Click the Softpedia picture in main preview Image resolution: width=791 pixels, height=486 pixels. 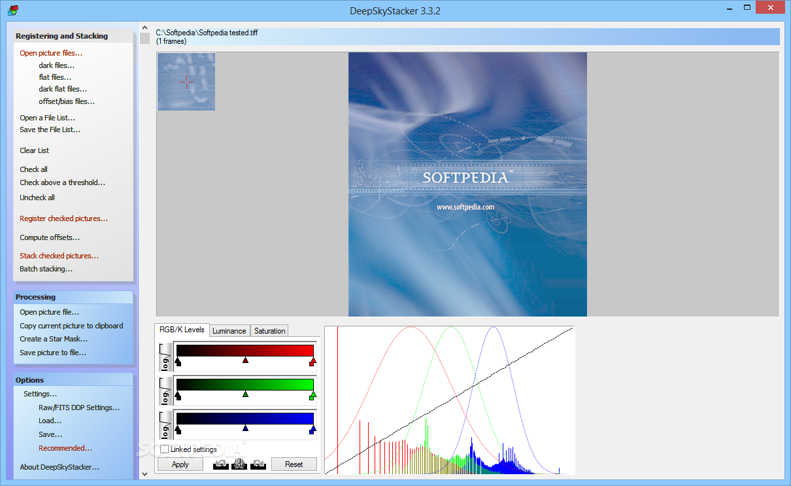click(467, 184)
